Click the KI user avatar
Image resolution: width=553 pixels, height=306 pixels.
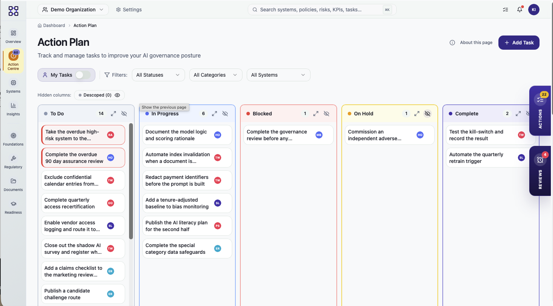coord(534,10)
